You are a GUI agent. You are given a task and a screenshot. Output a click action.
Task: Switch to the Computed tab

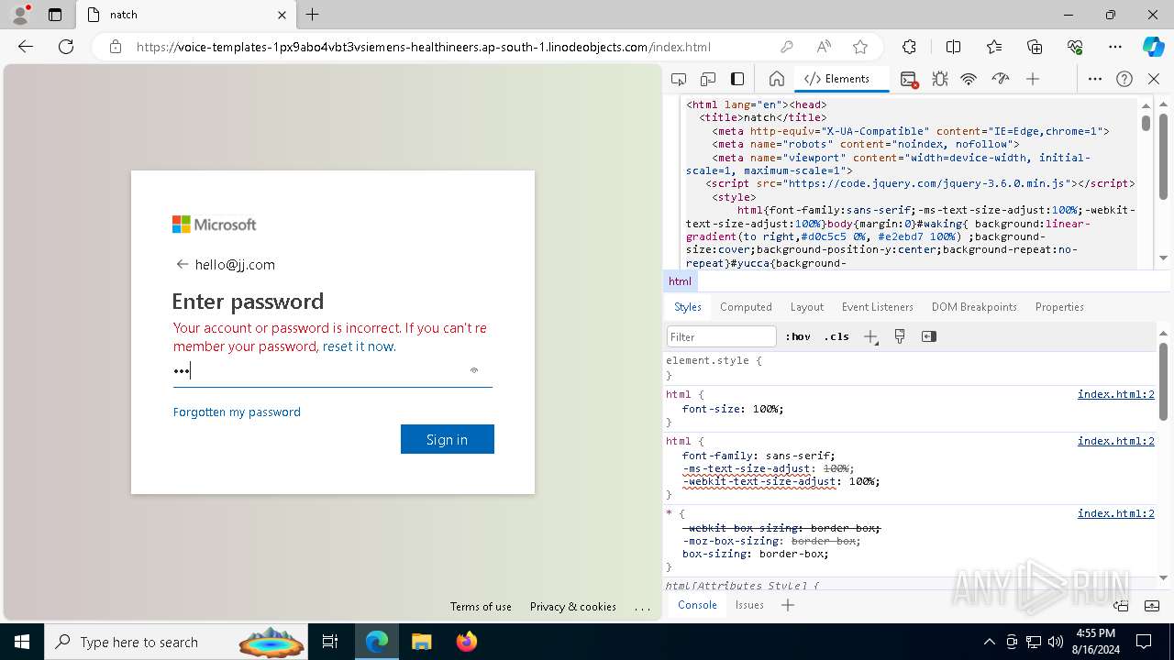(x=746, y=307)
